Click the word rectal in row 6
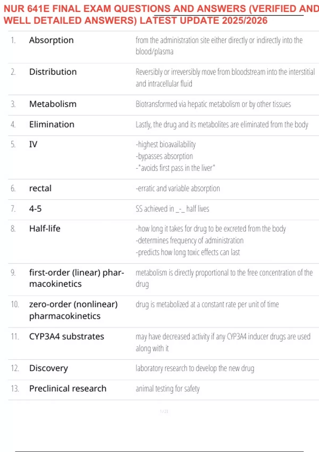 (40, 188)
